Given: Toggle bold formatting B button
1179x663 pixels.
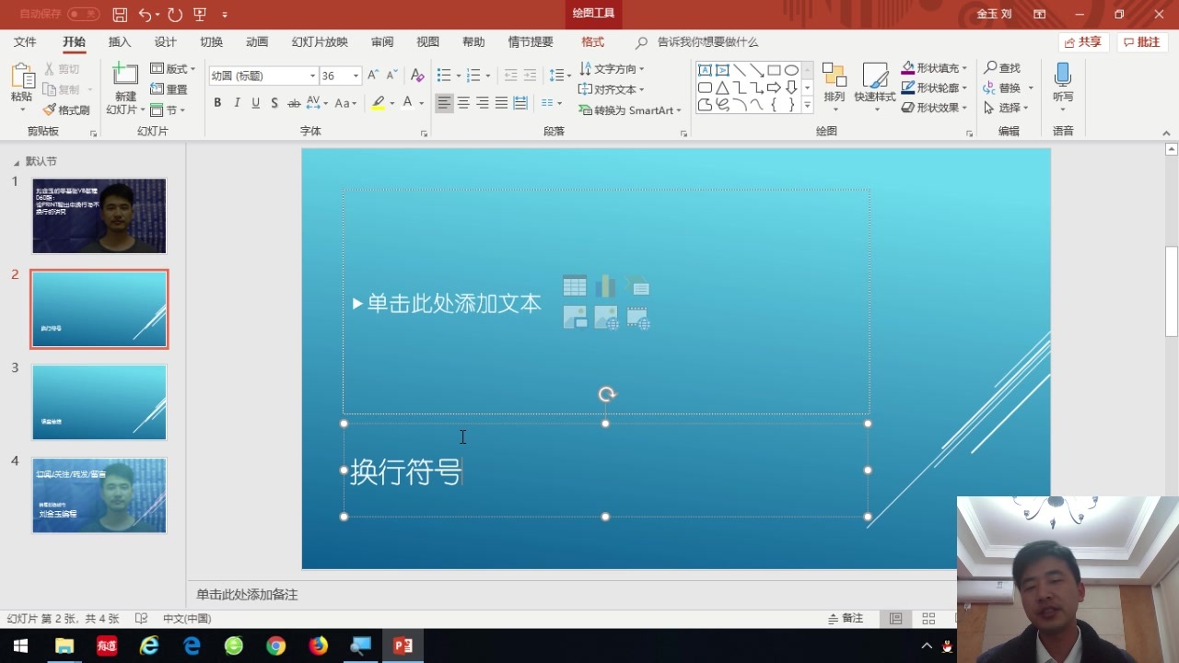Looking at the screenshot, I should [217, 103].
